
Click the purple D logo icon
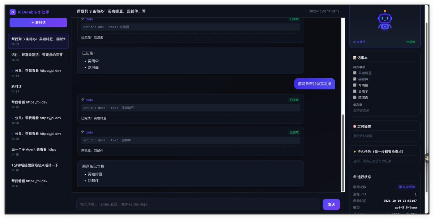pyautogui.click(x=13, y=12)
